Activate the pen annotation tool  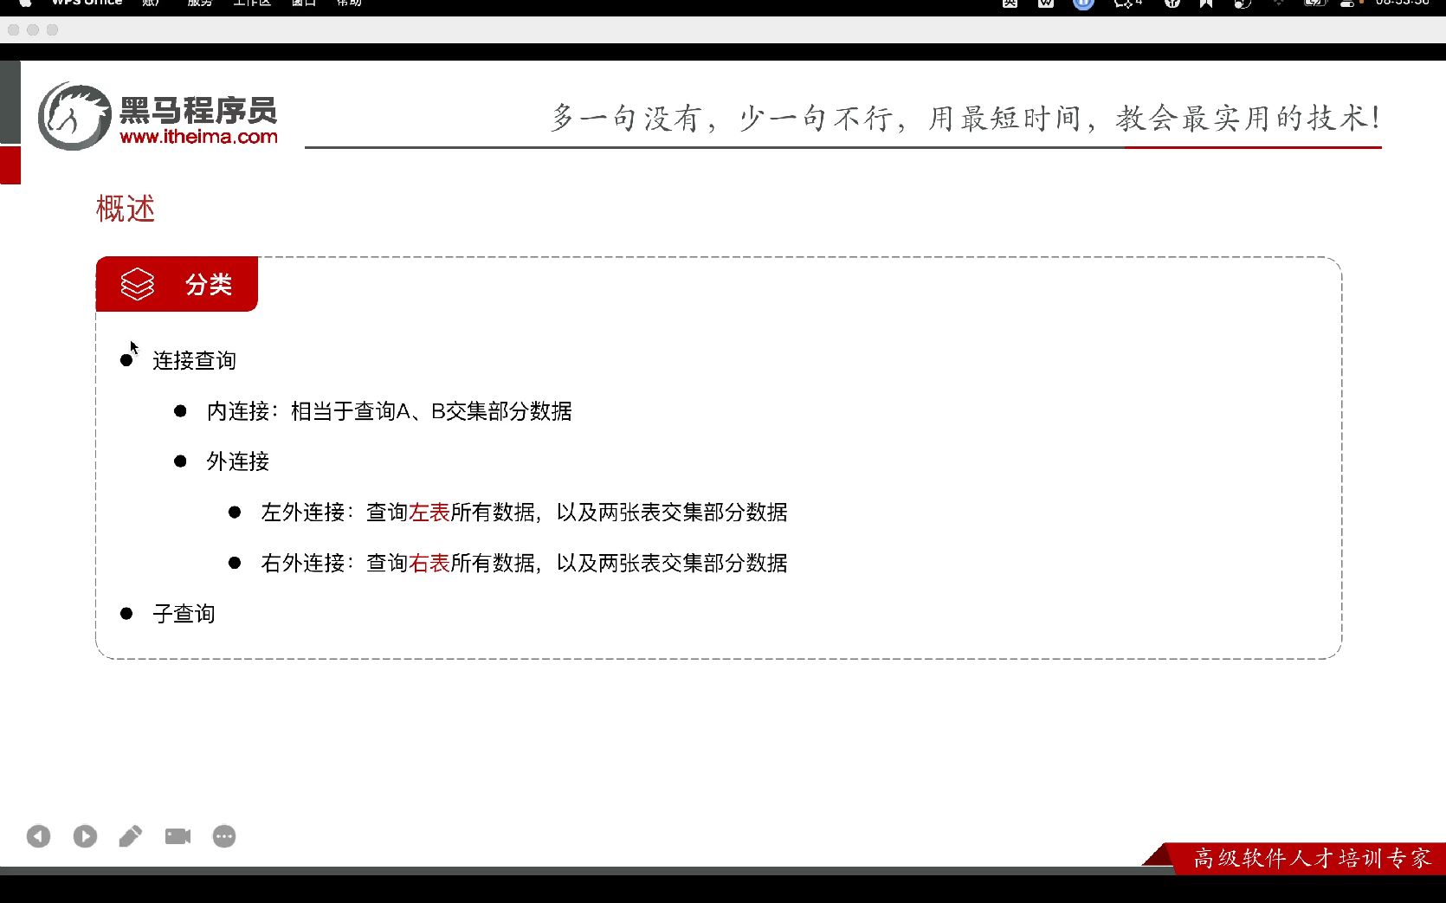pyautogui.click(x=131, y=836)
